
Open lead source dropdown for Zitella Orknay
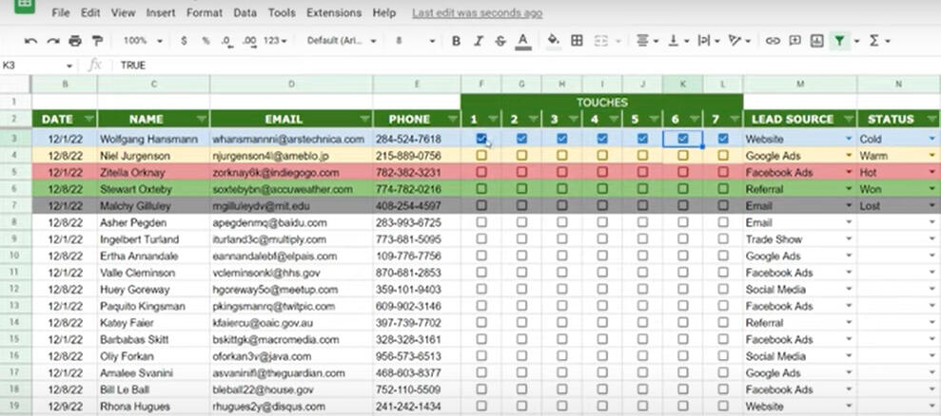(849, 173)
